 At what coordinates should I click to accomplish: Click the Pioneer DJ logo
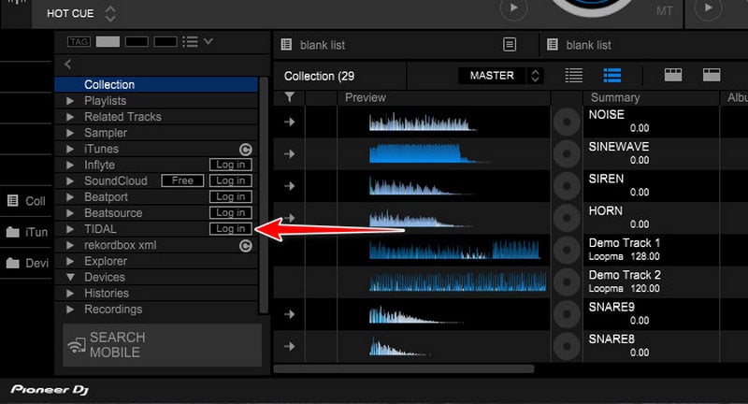point(50,390)
